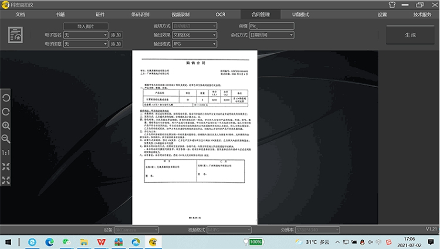Click the contract document icon at top-left

(x=15, y=35)
